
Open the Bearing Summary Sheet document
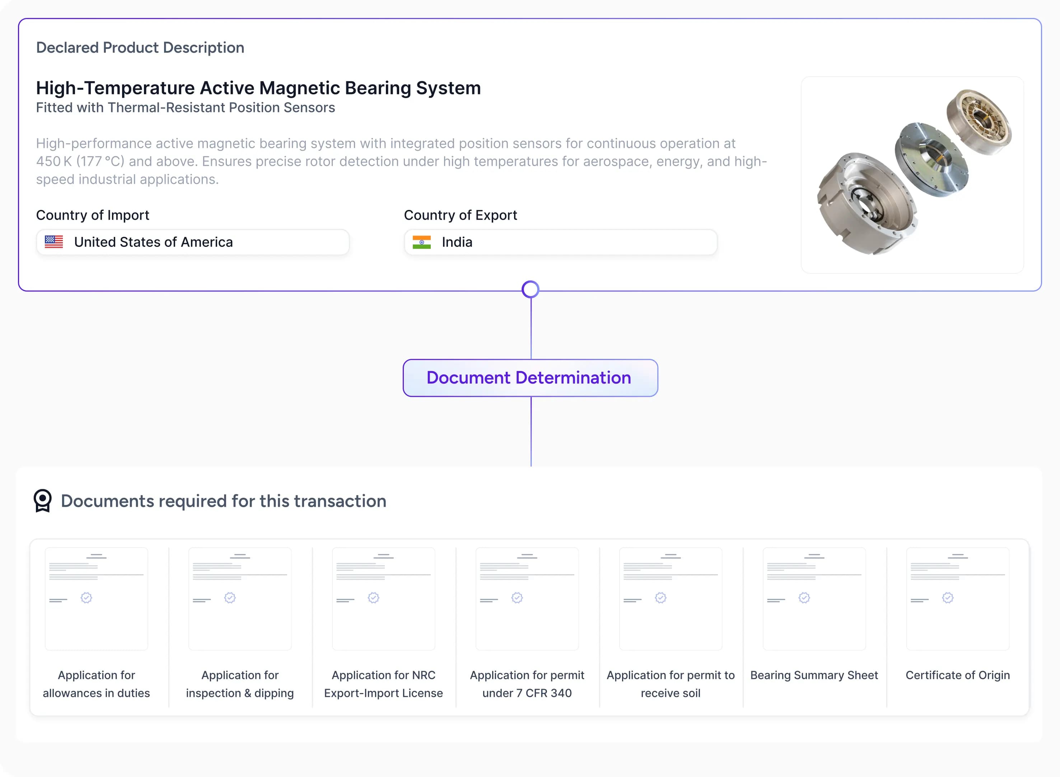814,598
